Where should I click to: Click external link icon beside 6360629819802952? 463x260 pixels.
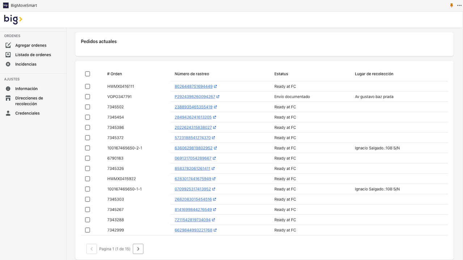pyautogui.click(x=216, y=148)
